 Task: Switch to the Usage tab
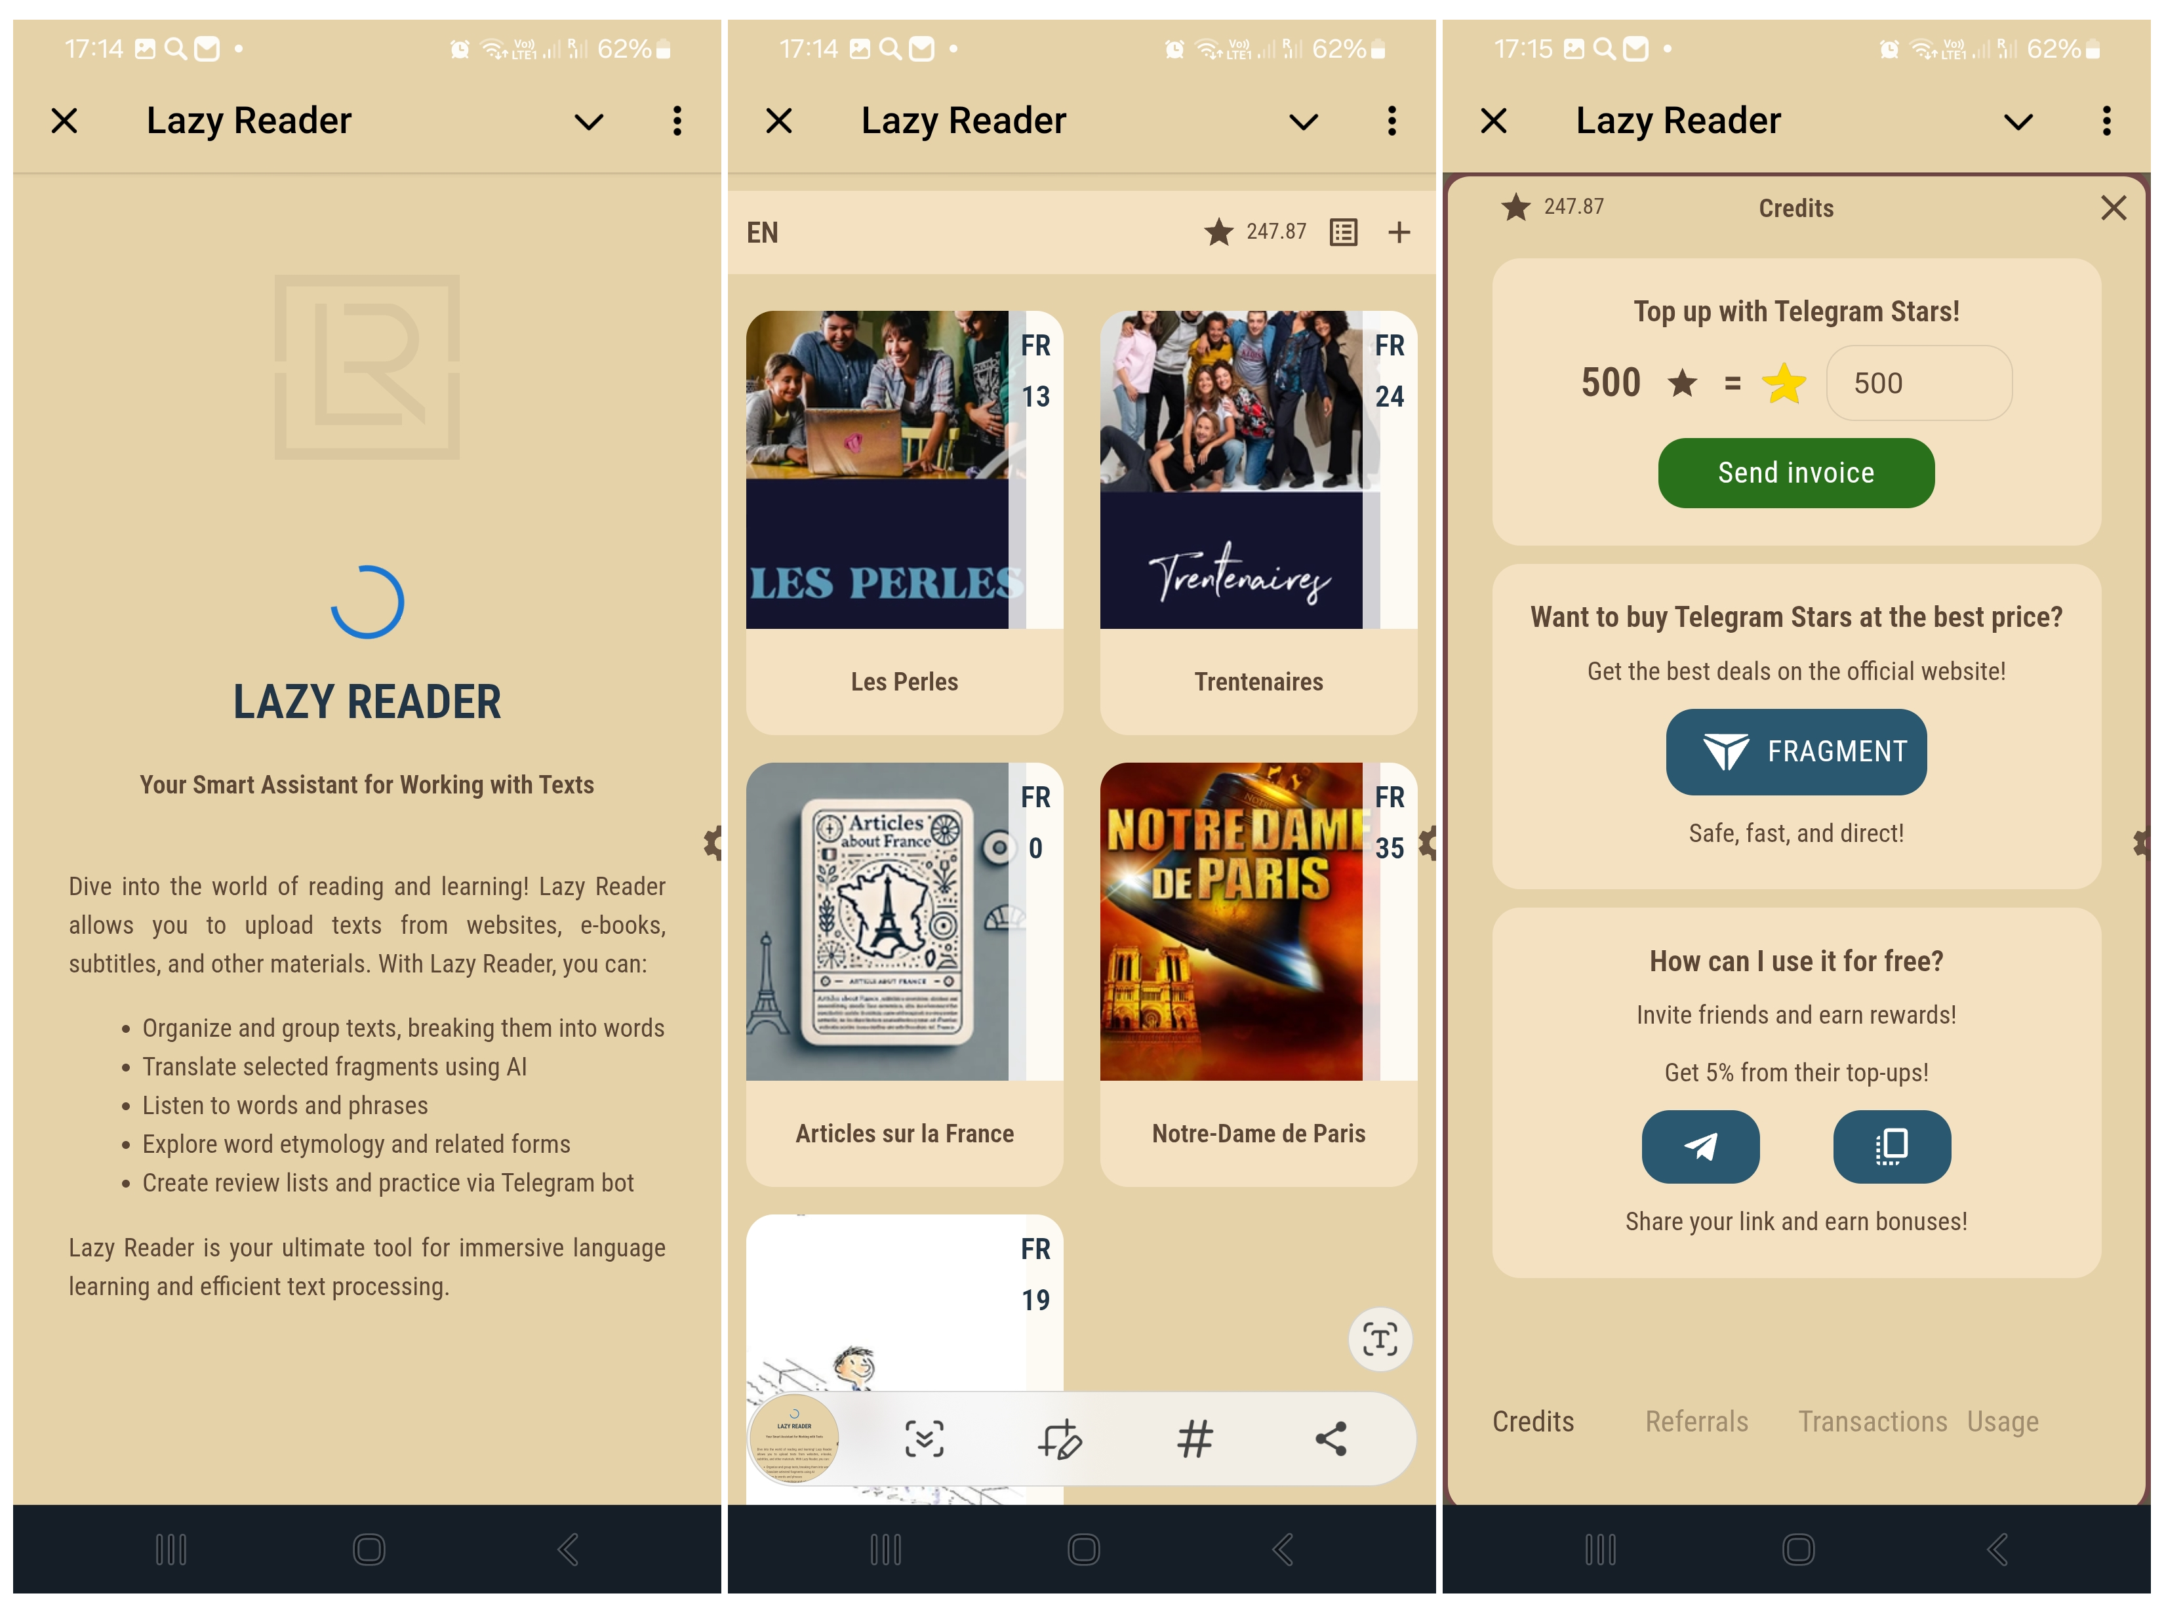pos(2003,1422)
